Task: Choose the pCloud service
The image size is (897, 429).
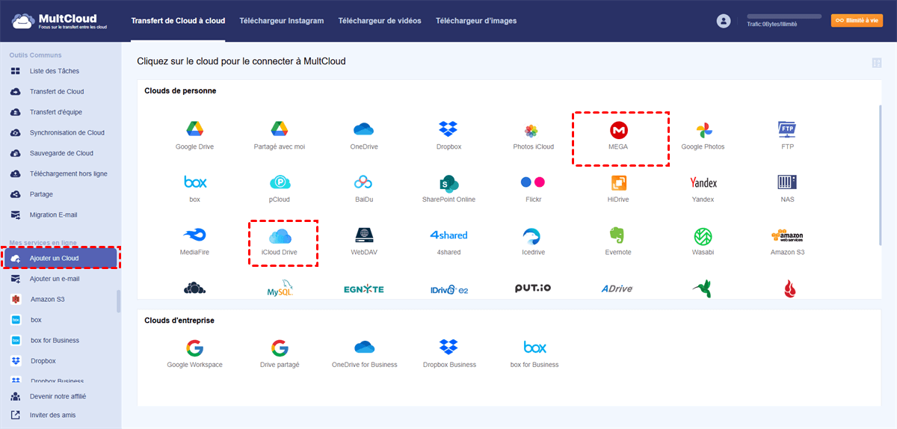Action: pyautogui.click(x=280, y=182)
